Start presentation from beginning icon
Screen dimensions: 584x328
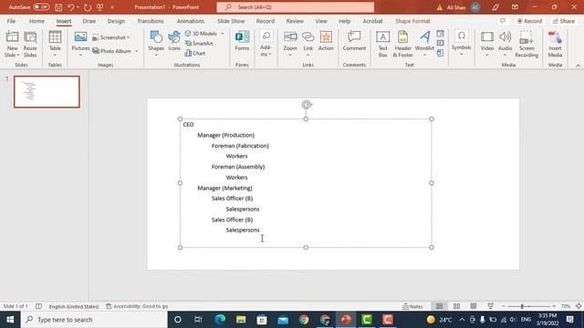(x=99, y=7)
